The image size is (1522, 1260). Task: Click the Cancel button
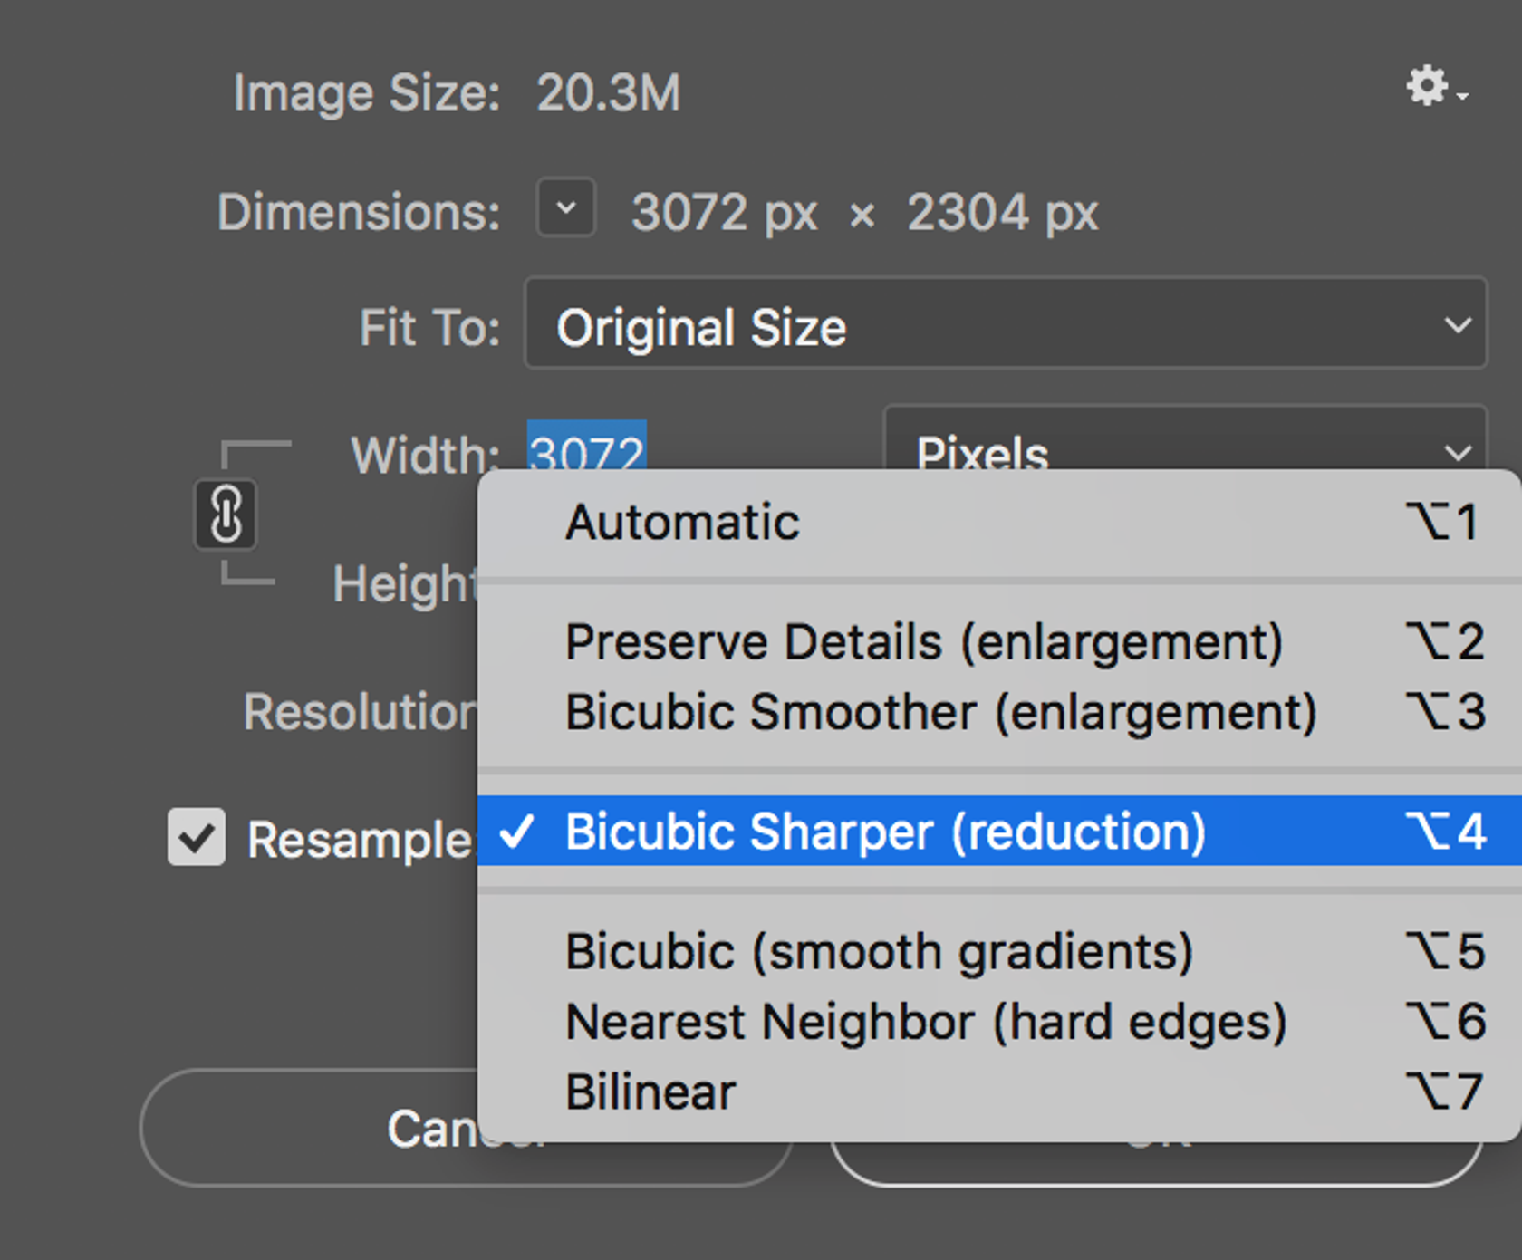point(308,1129)
